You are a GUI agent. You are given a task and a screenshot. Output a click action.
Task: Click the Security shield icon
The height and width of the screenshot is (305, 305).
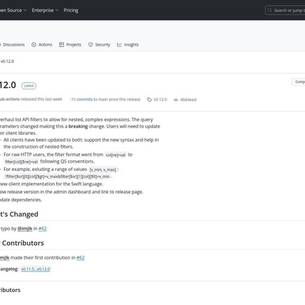point(91,45)
